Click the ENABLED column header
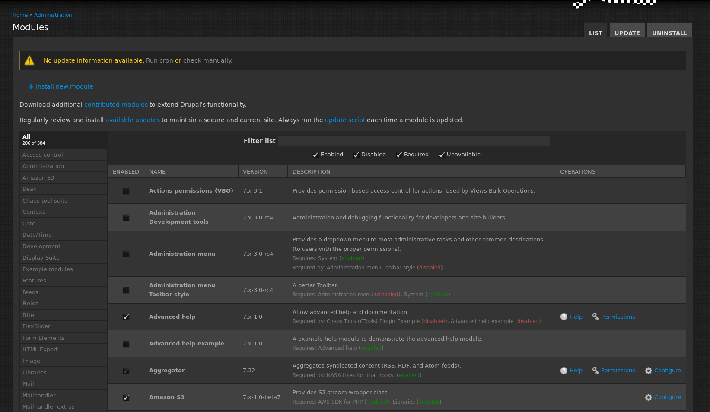710x412 pixels. 126,171
